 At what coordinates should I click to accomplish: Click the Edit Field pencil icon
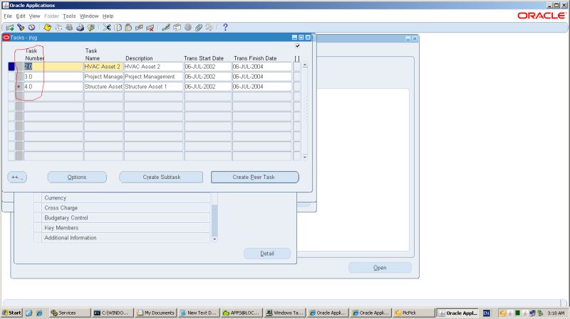[x=166, y=28]
